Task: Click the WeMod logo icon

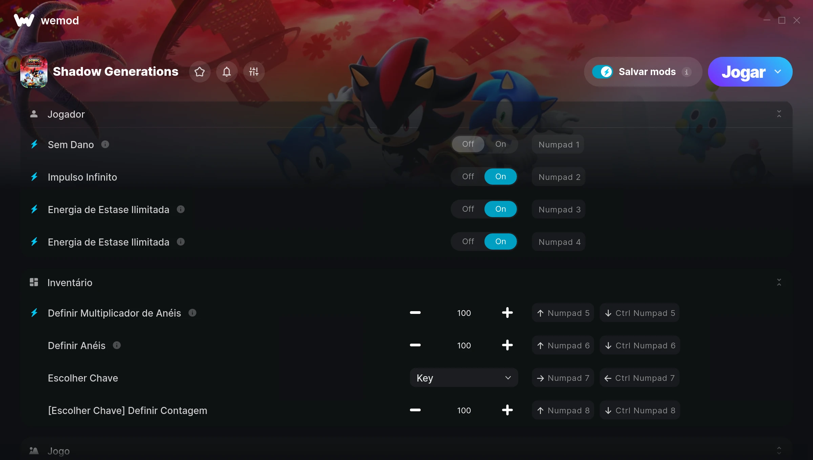Action: pos(24,20)
